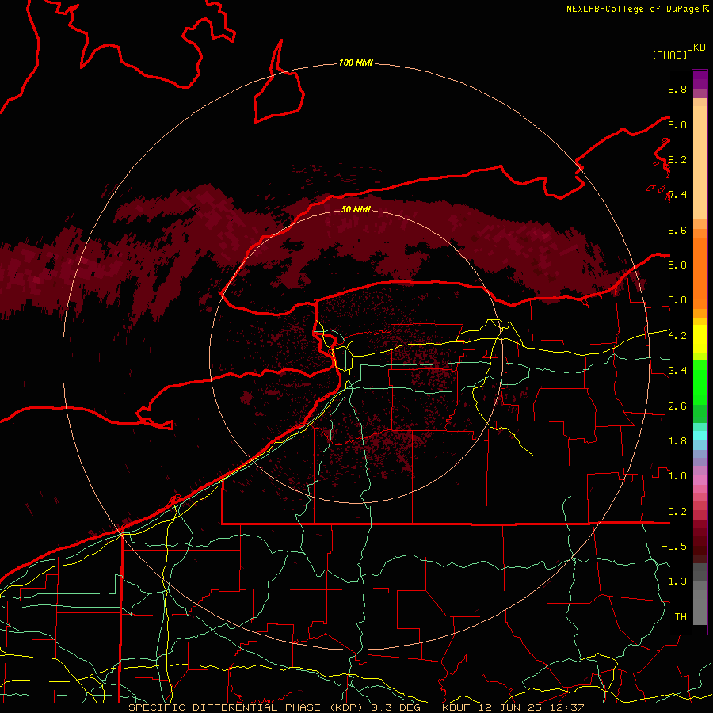Viewport: 713px width, 713px height.
Task: Click the 100 NMI range ring label
Action: coord(356,63)
